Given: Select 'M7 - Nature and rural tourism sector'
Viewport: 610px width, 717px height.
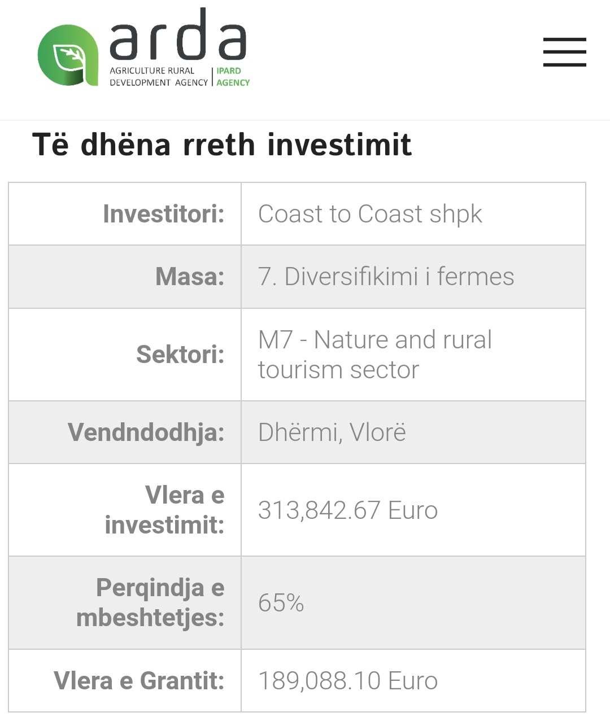Looking at the screenshot, I should pyautogui.click(x=374, y=355).
